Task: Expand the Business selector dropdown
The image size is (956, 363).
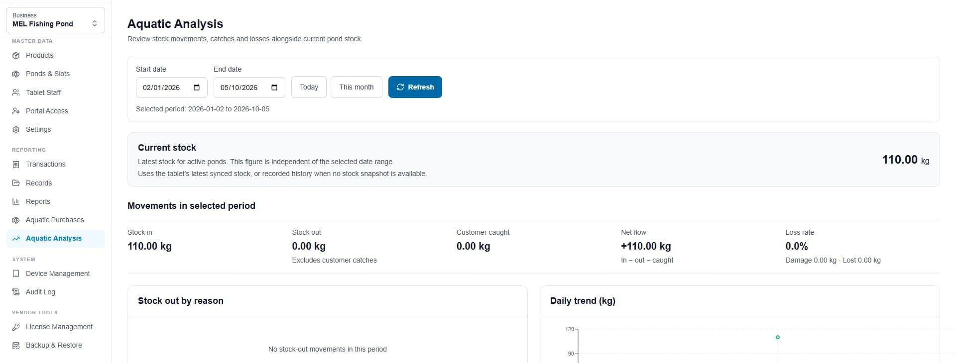Action: coord(55,20)
